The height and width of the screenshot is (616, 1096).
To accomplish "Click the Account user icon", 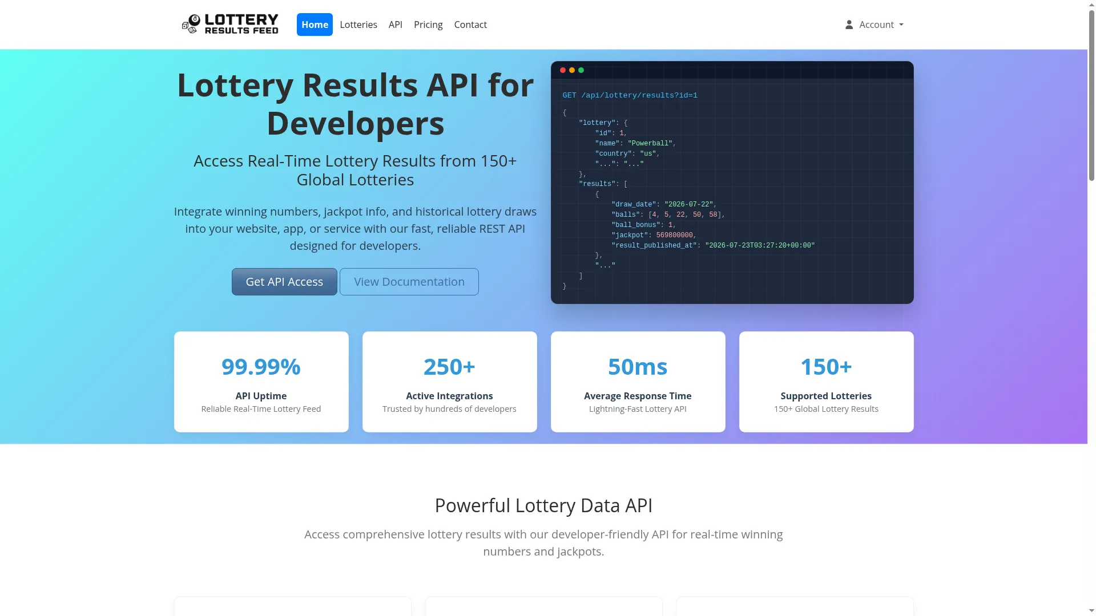I will [849, 25].
